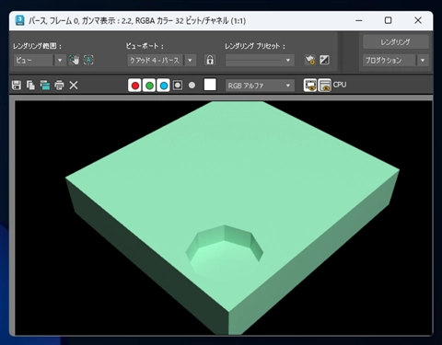Copy the rendered image to clipboard
Screen dimensions: 442x345
coord(30,86)
